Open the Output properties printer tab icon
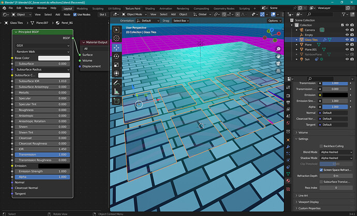 (x=288, y=102)
